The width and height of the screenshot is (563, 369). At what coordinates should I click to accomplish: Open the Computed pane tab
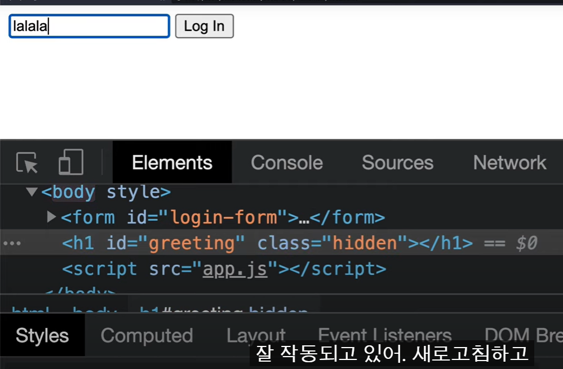tap(147, 336)
